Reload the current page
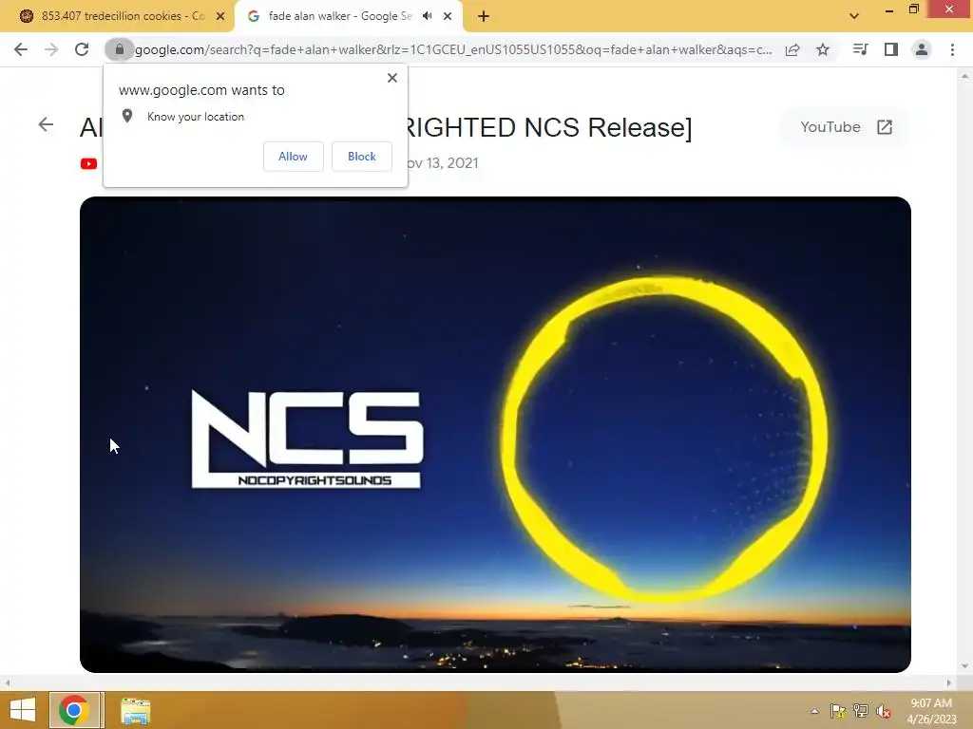973x729 pixels. click(82, 49)
